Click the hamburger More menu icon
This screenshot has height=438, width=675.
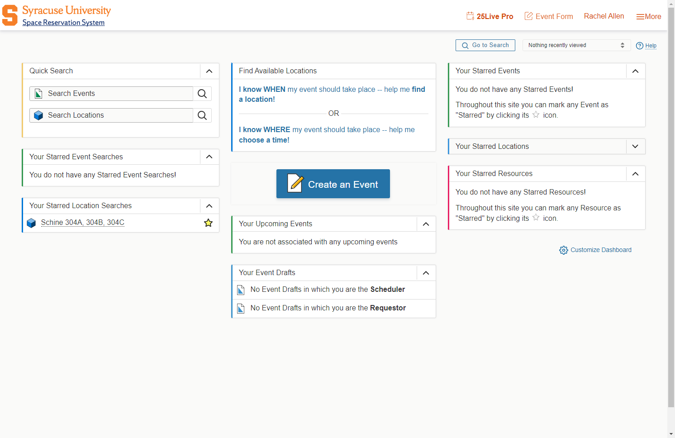640,17
